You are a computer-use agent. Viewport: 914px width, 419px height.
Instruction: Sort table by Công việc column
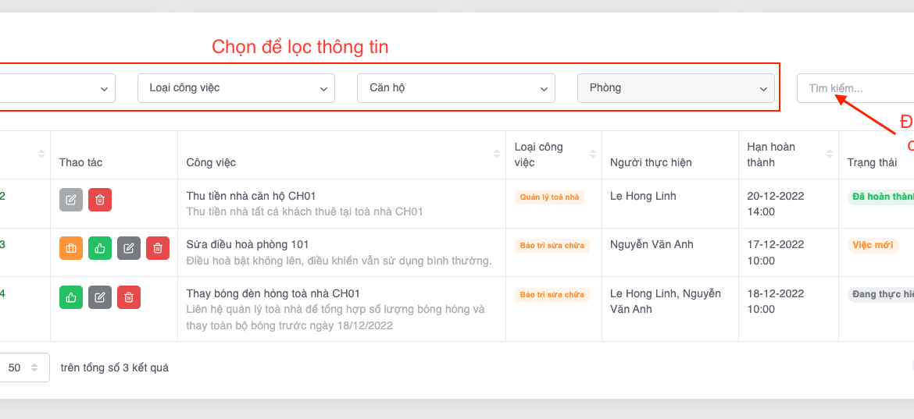(x=497, y=154)
